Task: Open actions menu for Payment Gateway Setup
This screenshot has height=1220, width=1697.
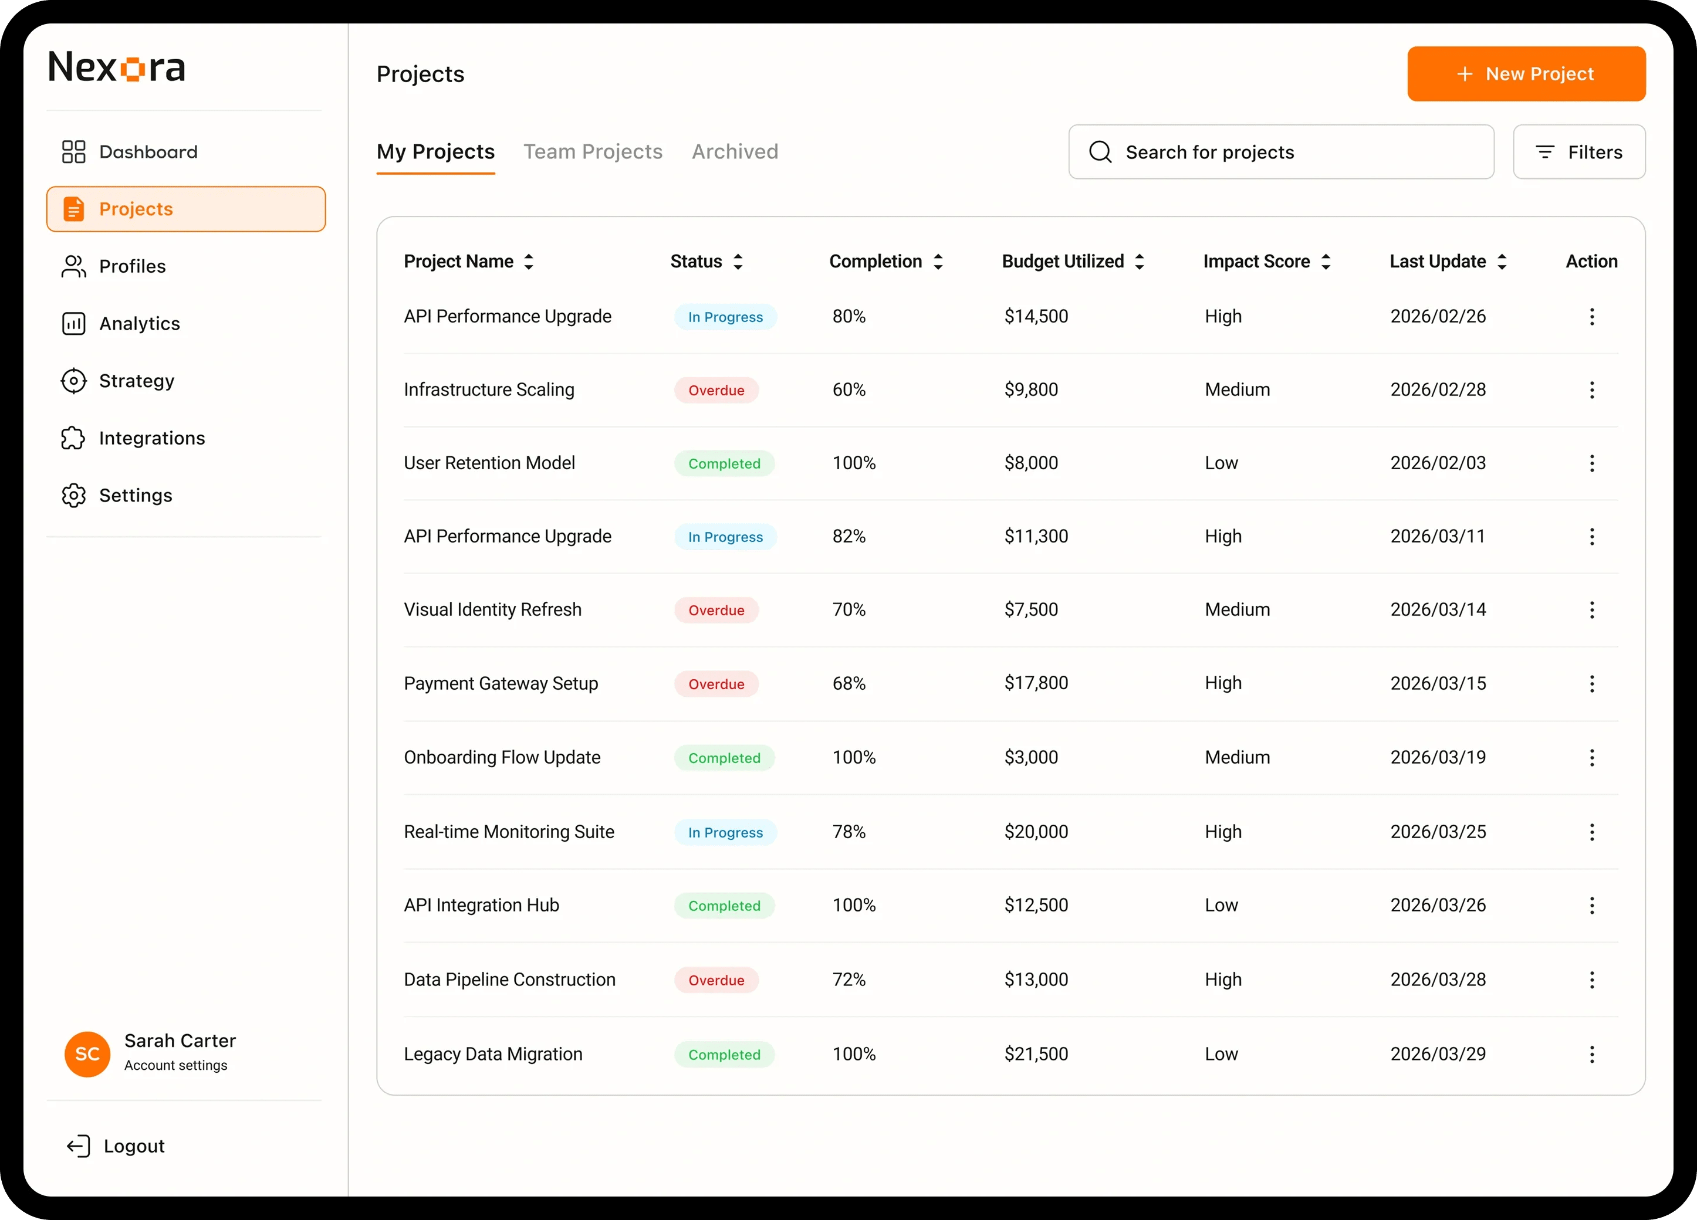Action: coord(1591,684)
